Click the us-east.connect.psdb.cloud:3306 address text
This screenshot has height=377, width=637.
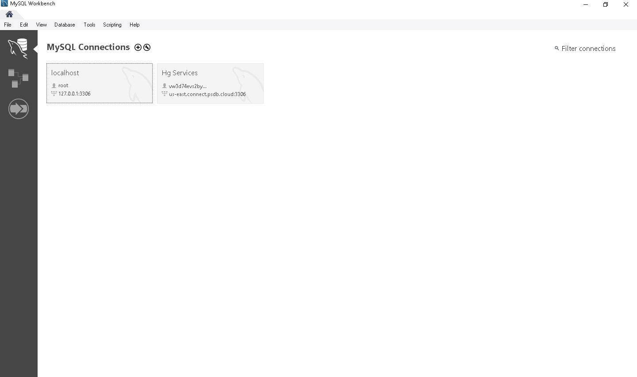point(208,94)
